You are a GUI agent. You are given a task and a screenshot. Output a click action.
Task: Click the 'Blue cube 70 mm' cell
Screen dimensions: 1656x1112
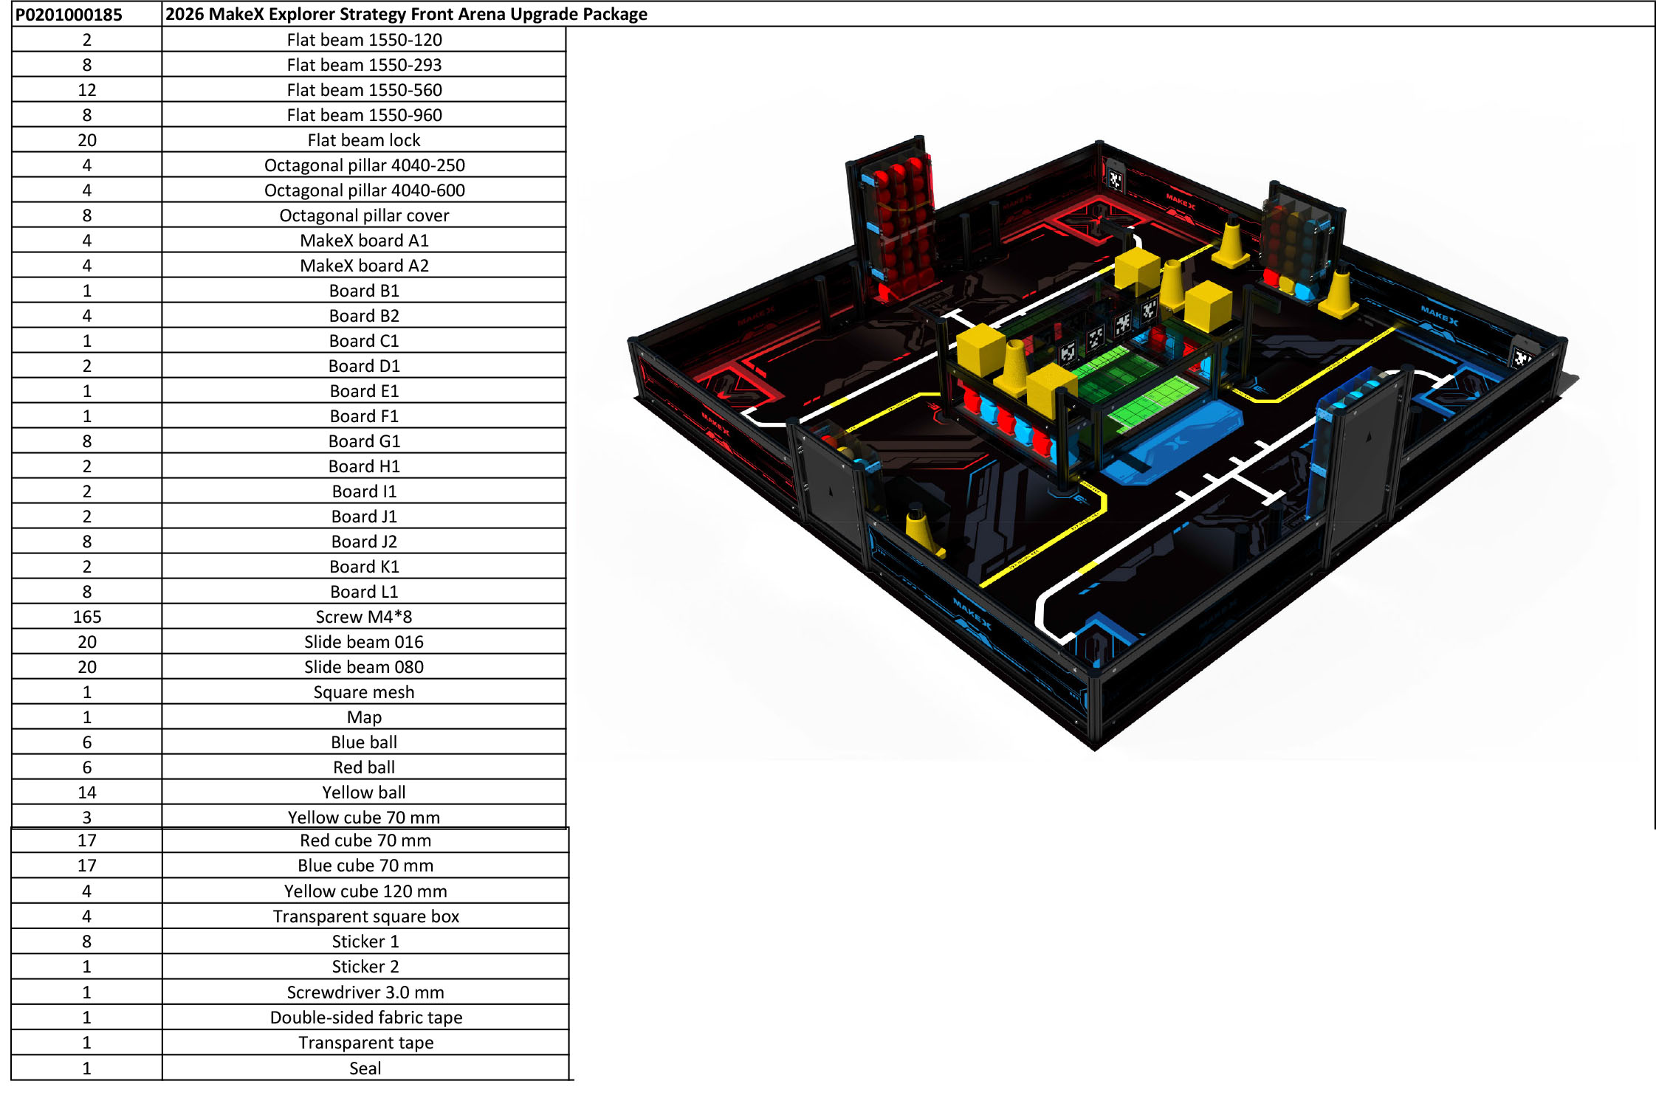[365, 866]
